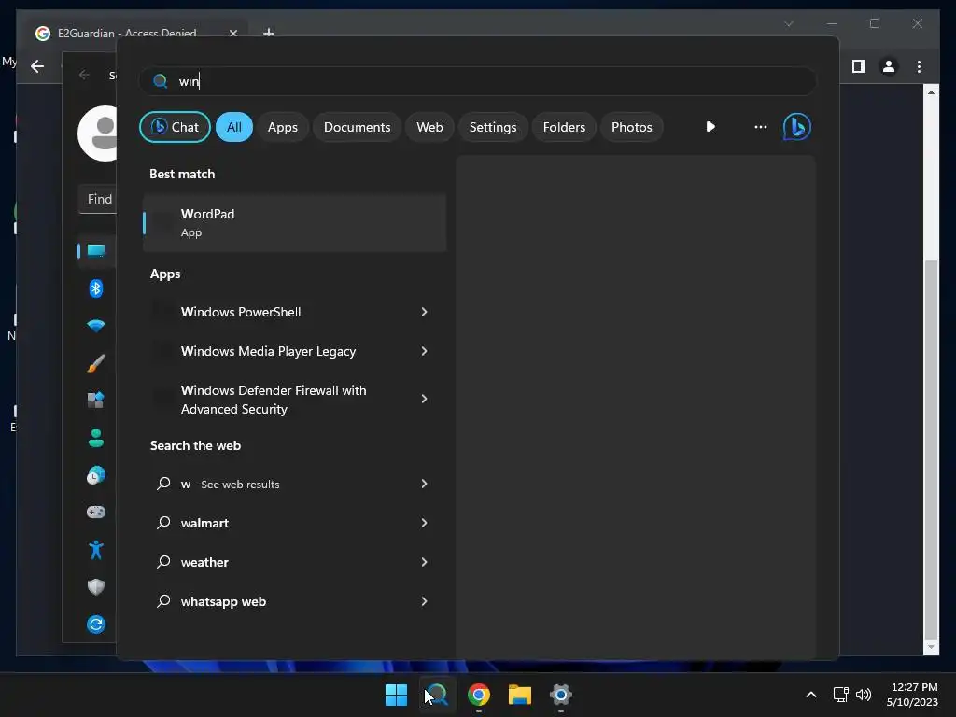Click the clock and date in taskbar

tap(913, 695)
